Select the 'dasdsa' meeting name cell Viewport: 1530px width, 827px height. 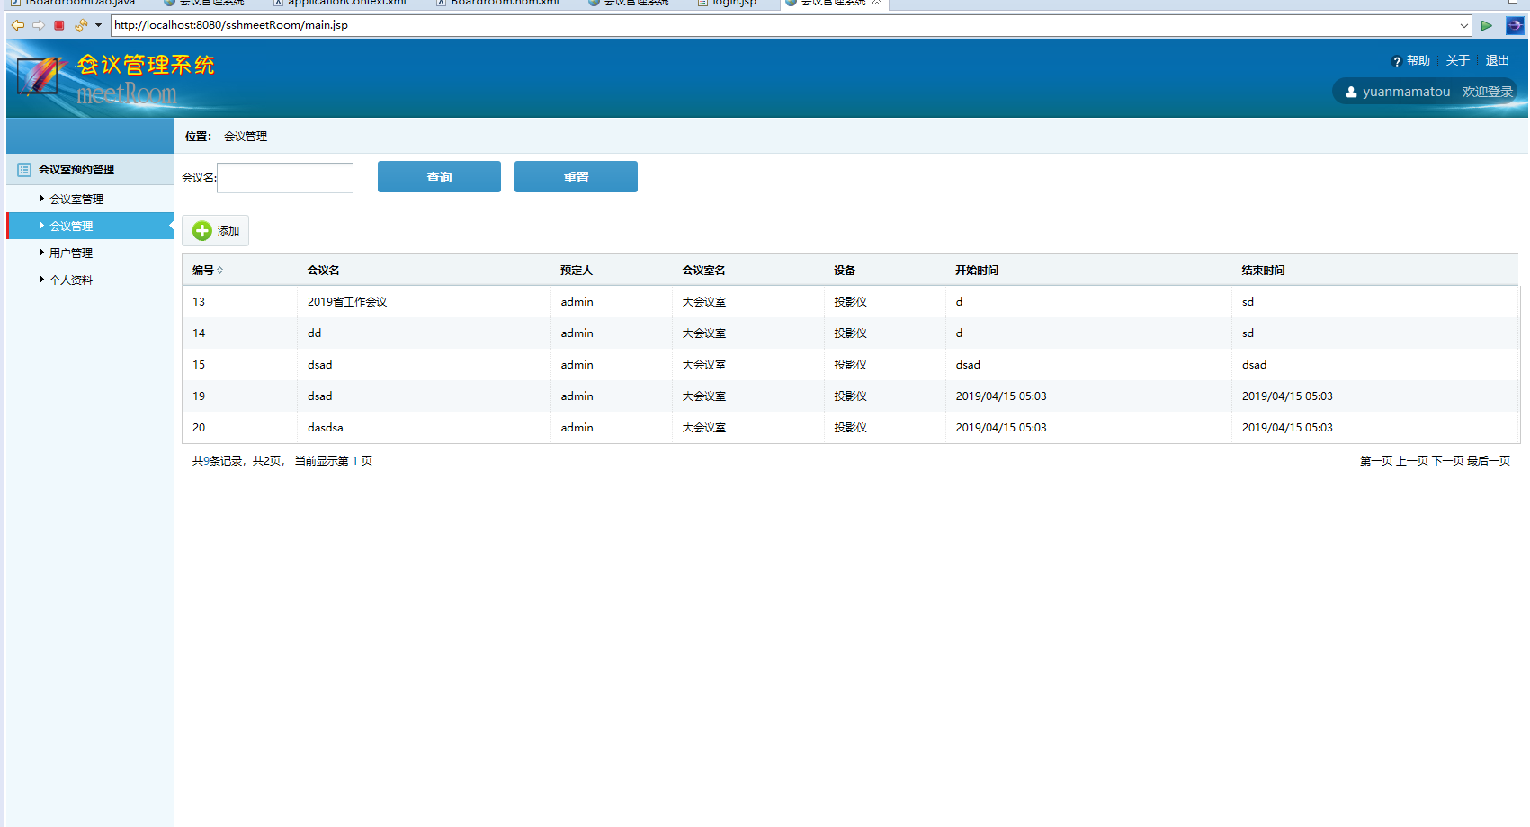424,427
